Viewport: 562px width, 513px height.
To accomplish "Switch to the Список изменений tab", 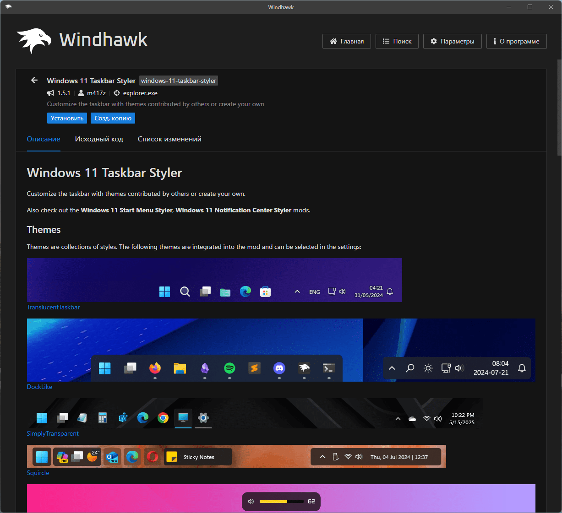I will click(169, 139).
